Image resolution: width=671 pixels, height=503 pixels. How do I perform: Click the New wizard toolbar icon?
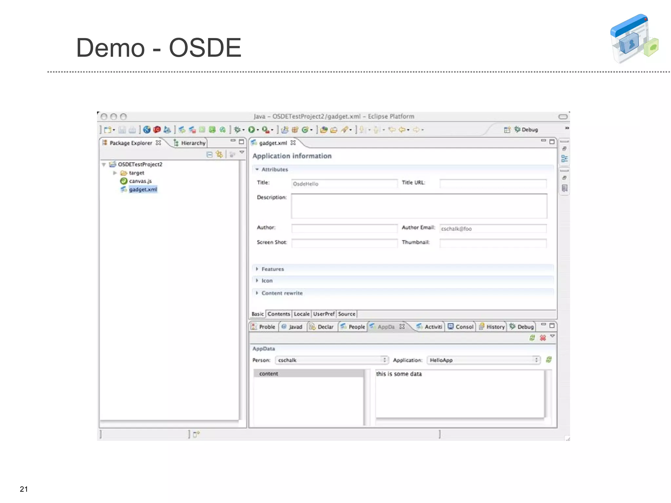(x=108, y=130)
